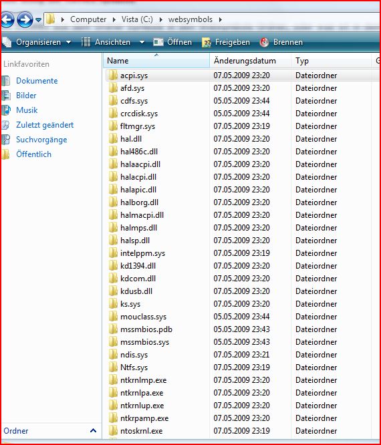Screen dimensions: 381x445
Task: Click the Ntfs.sys folder name
Action: click(x=134, y=367)
